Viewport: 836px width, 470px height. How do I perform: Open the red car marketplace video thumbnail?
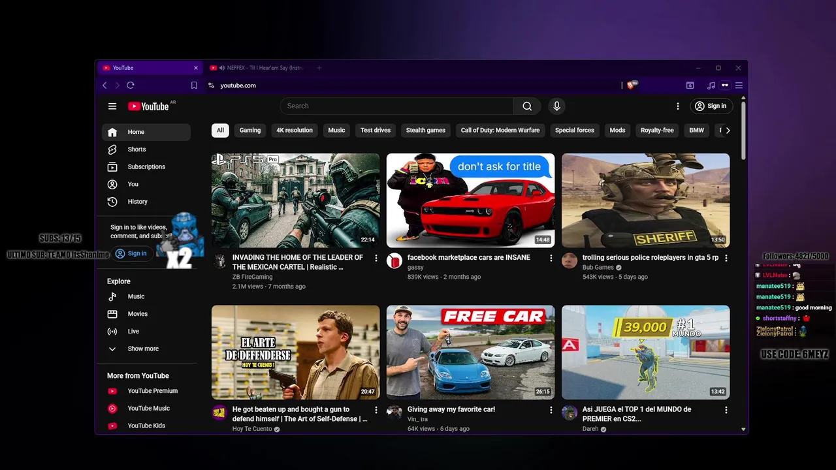coord(470,200)
